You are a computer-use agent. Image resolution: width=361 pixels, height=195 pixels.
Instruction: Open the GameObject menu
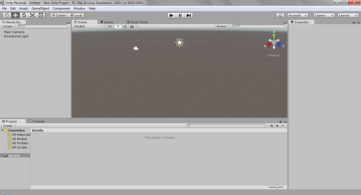[40, 8]
